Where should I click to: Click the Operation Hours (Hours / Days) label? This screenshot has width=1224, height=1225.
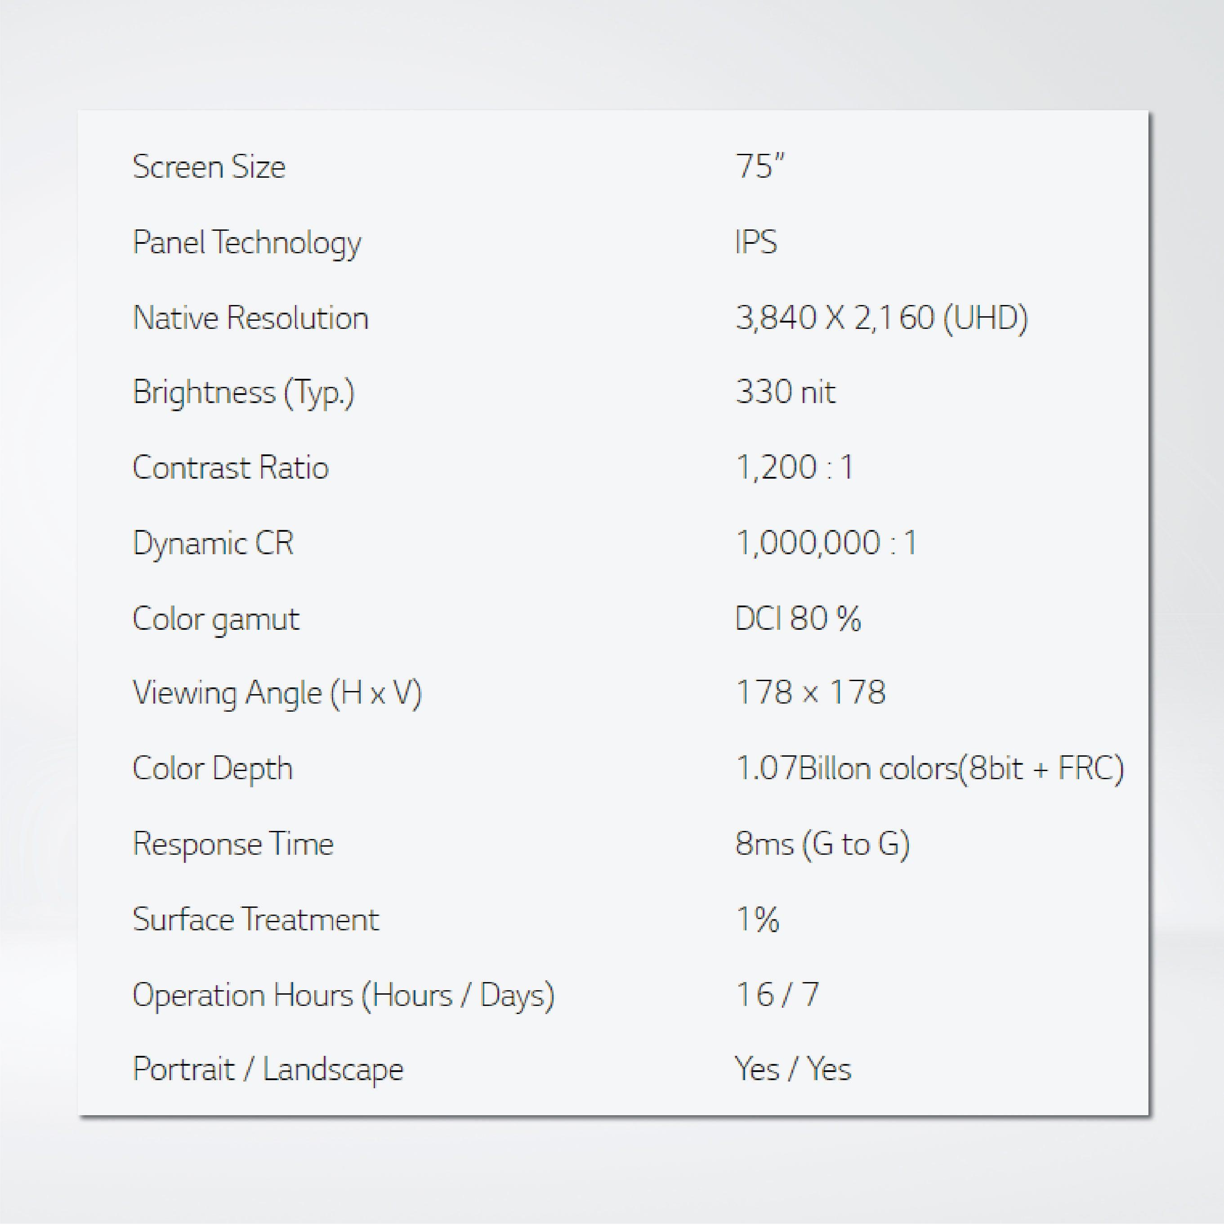click(344, 995)
